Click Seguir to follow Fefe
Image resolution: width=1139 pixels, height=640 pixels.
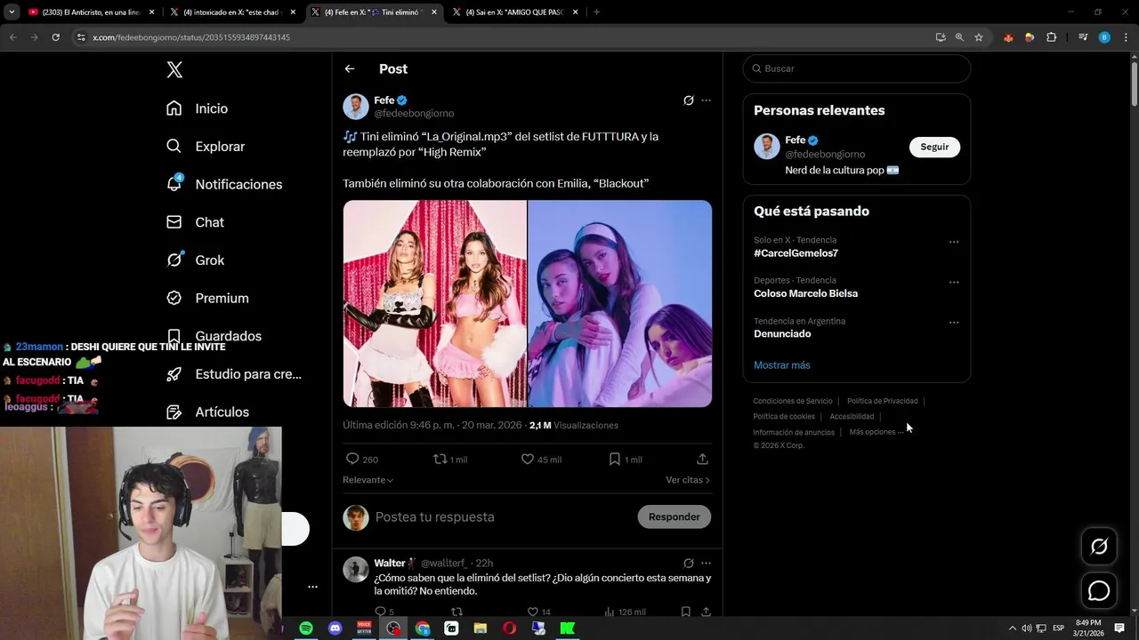click(x=934, y=147)
